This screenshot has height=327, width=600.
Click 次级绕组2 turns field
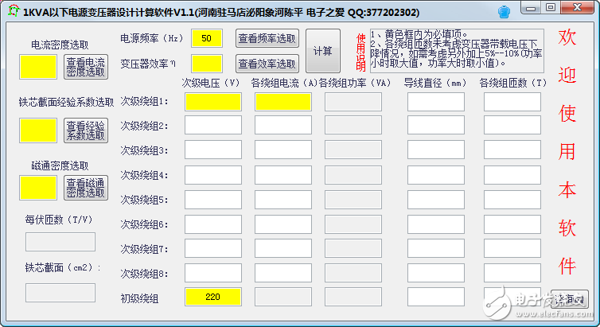(512, 125)
